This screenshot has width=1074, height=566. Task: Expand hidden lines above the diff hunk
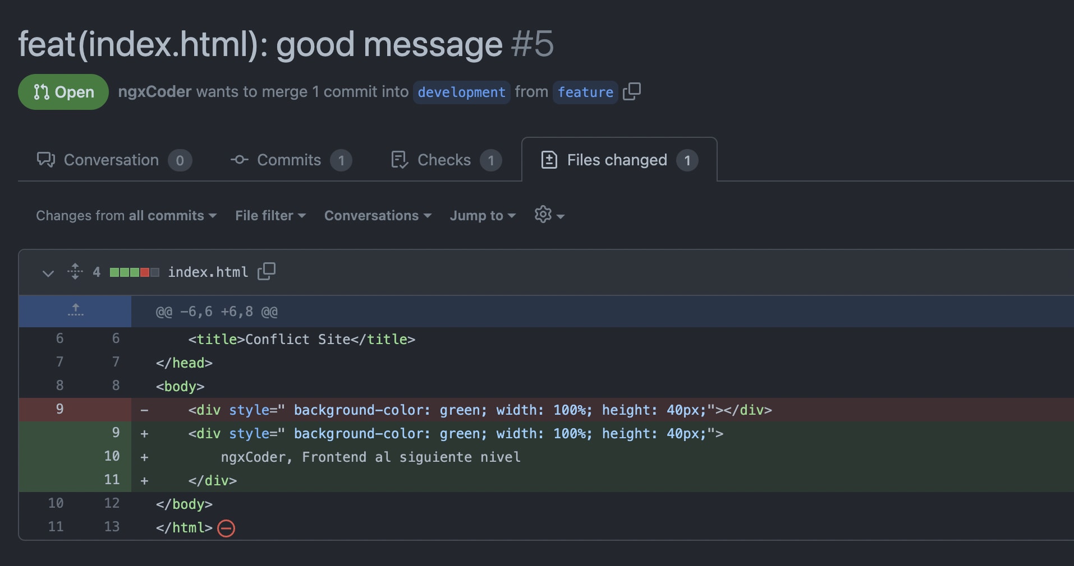click(x=75, y=311)
